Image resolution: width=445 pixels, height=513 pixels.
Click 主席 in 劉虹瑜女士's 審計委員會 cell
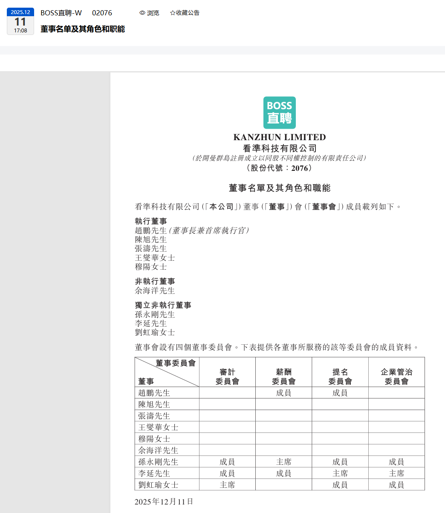[227, 485]
